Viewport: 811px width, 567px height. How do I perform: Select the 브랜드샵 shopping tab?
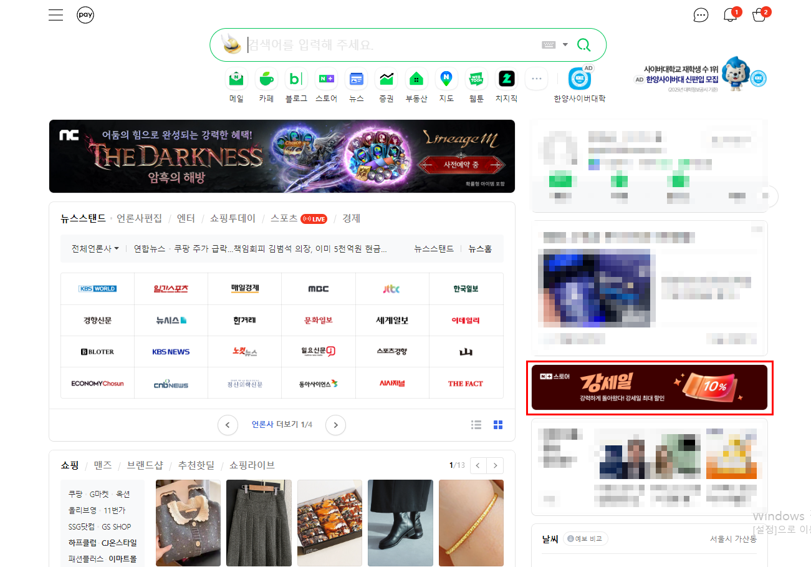(x=145, y=465)
